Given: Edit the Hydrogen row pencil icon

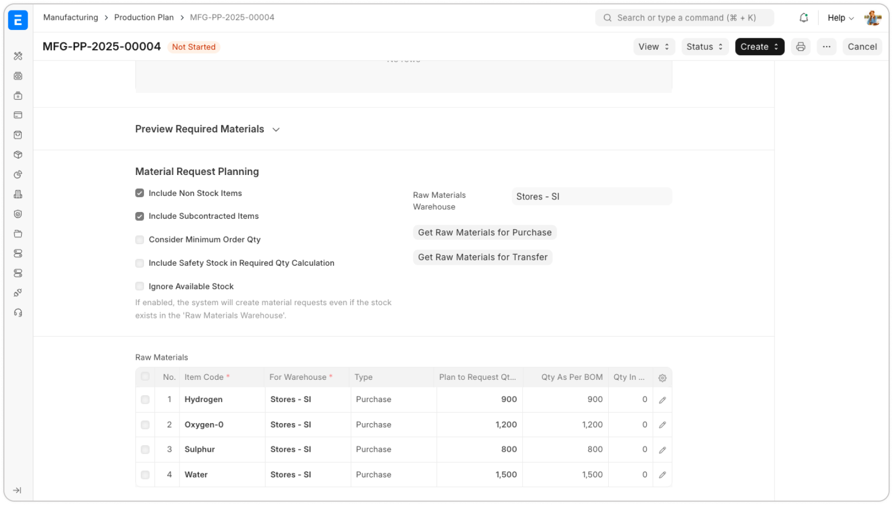Looking at the screenshot, I should [x=662, y=400].
